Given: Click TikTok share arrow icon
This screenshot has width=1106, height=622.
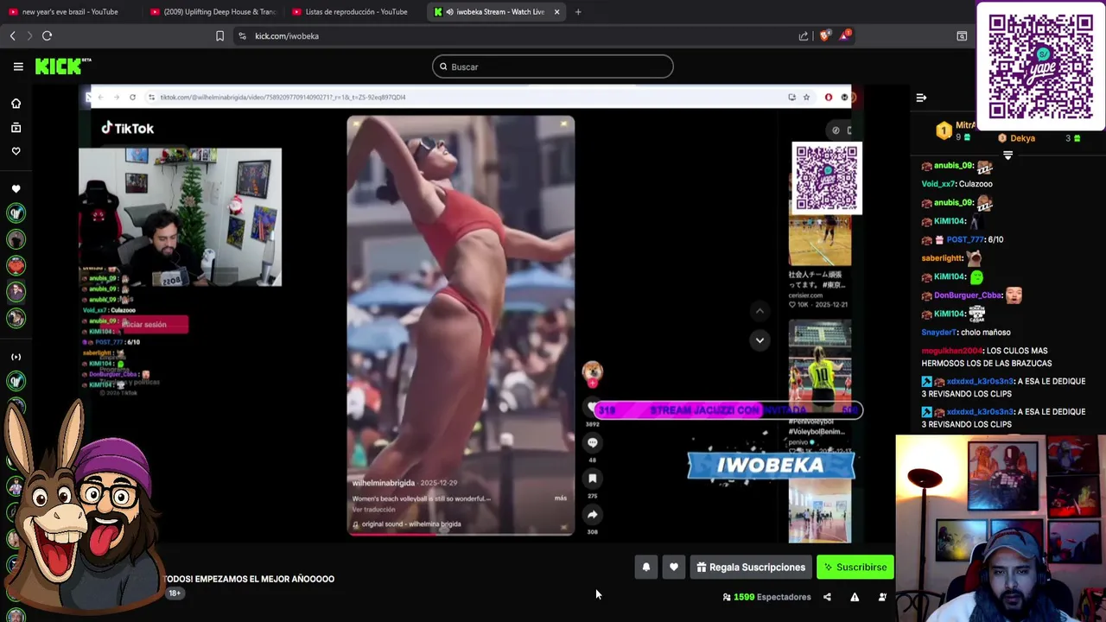Looking at the screenshot, I should tap(593, 514).
